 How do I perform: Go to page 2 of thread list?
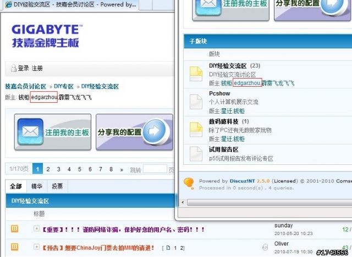click(48, 169)
